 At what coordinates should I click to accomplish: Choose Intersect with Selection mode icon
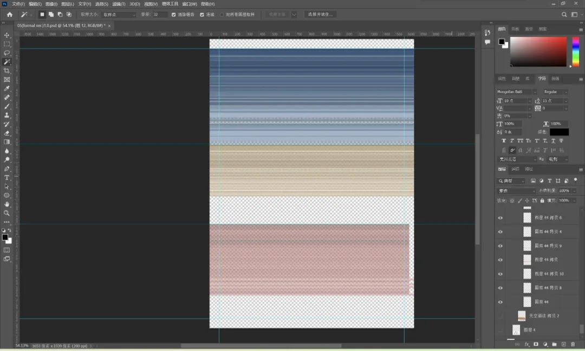click(x=69, y=15)
